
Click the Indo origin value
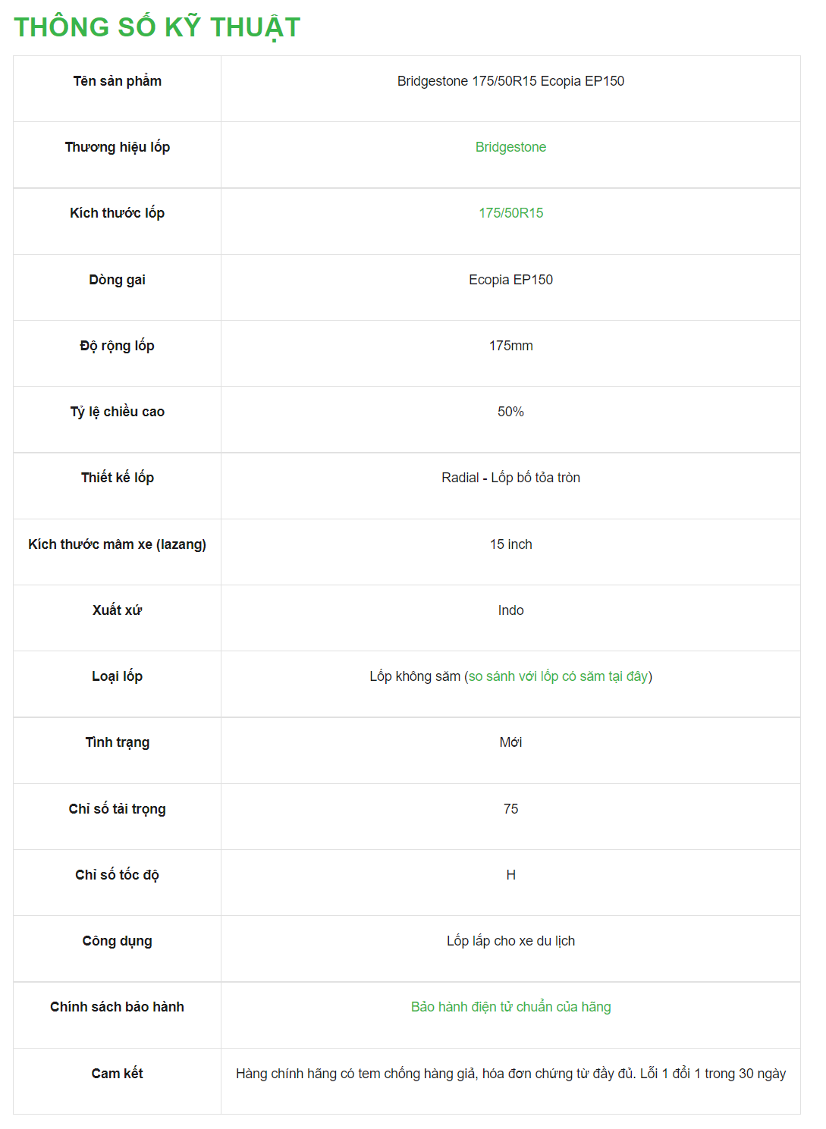point(510,610)
